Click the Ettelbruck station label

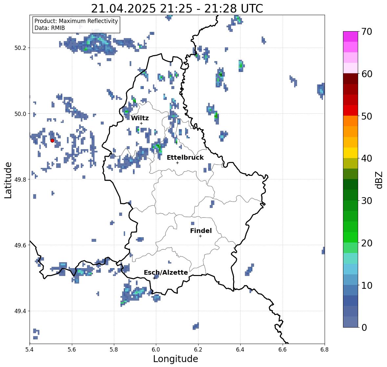[185, 158]
